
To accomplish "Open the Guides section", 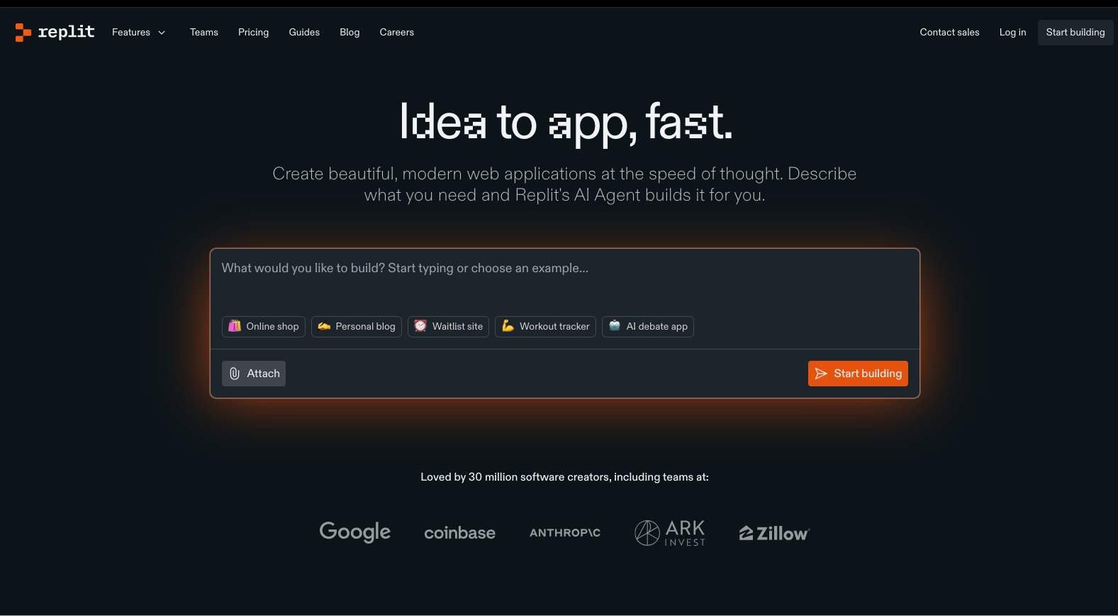I will (304, 33).
